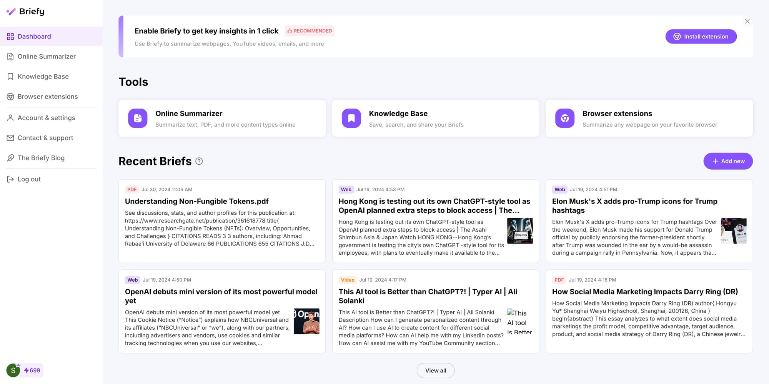Click the Online Summarizer document icon in sidebar

click(x=10, y=57)
